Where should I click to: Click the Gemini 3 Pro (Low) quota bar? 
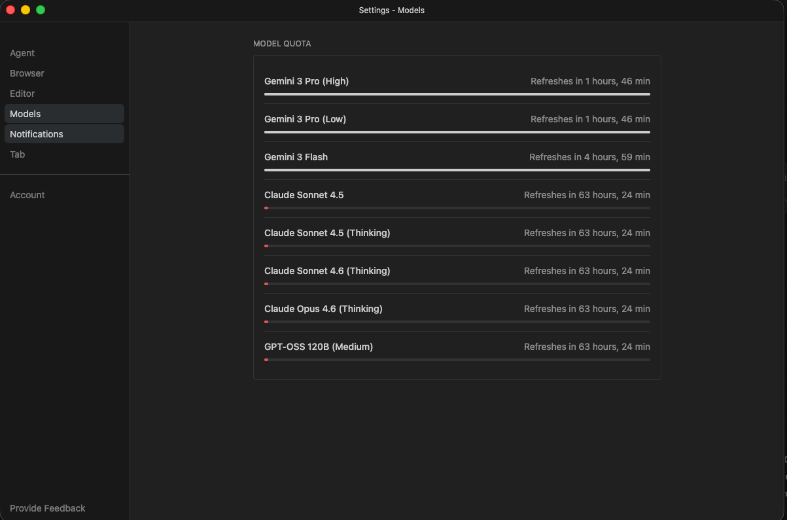point(457,132)
